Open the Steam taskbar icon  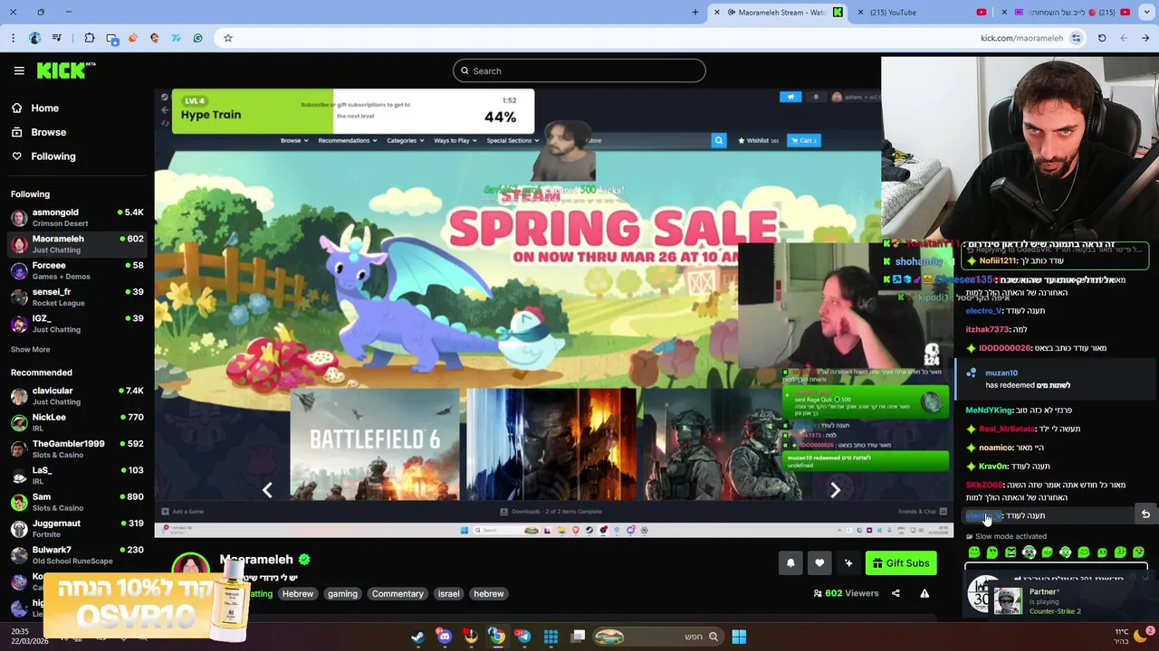(417, 637)
